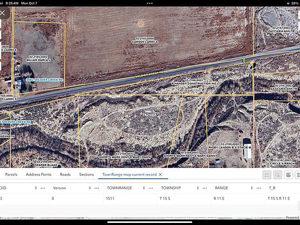Click the show/hide columns icon
The image size is (300, 225).
point(289,175)
